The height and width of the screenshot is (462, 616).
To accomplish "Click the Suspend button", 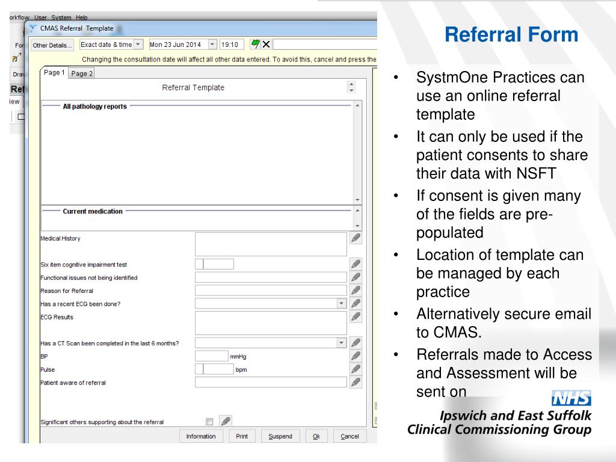I will point(280,436).
